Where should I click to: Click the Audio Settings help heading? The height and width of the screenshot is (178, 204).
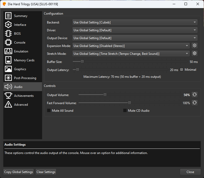[15, 145]
